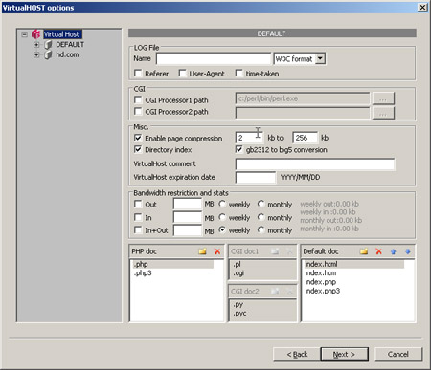
Task: Check CGI Processor2 path
Action: (138, 111)
